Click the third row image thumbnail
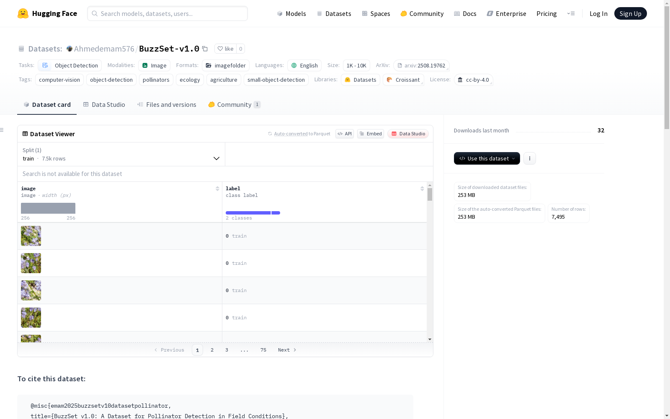The image size is (670, 419). 31,290
